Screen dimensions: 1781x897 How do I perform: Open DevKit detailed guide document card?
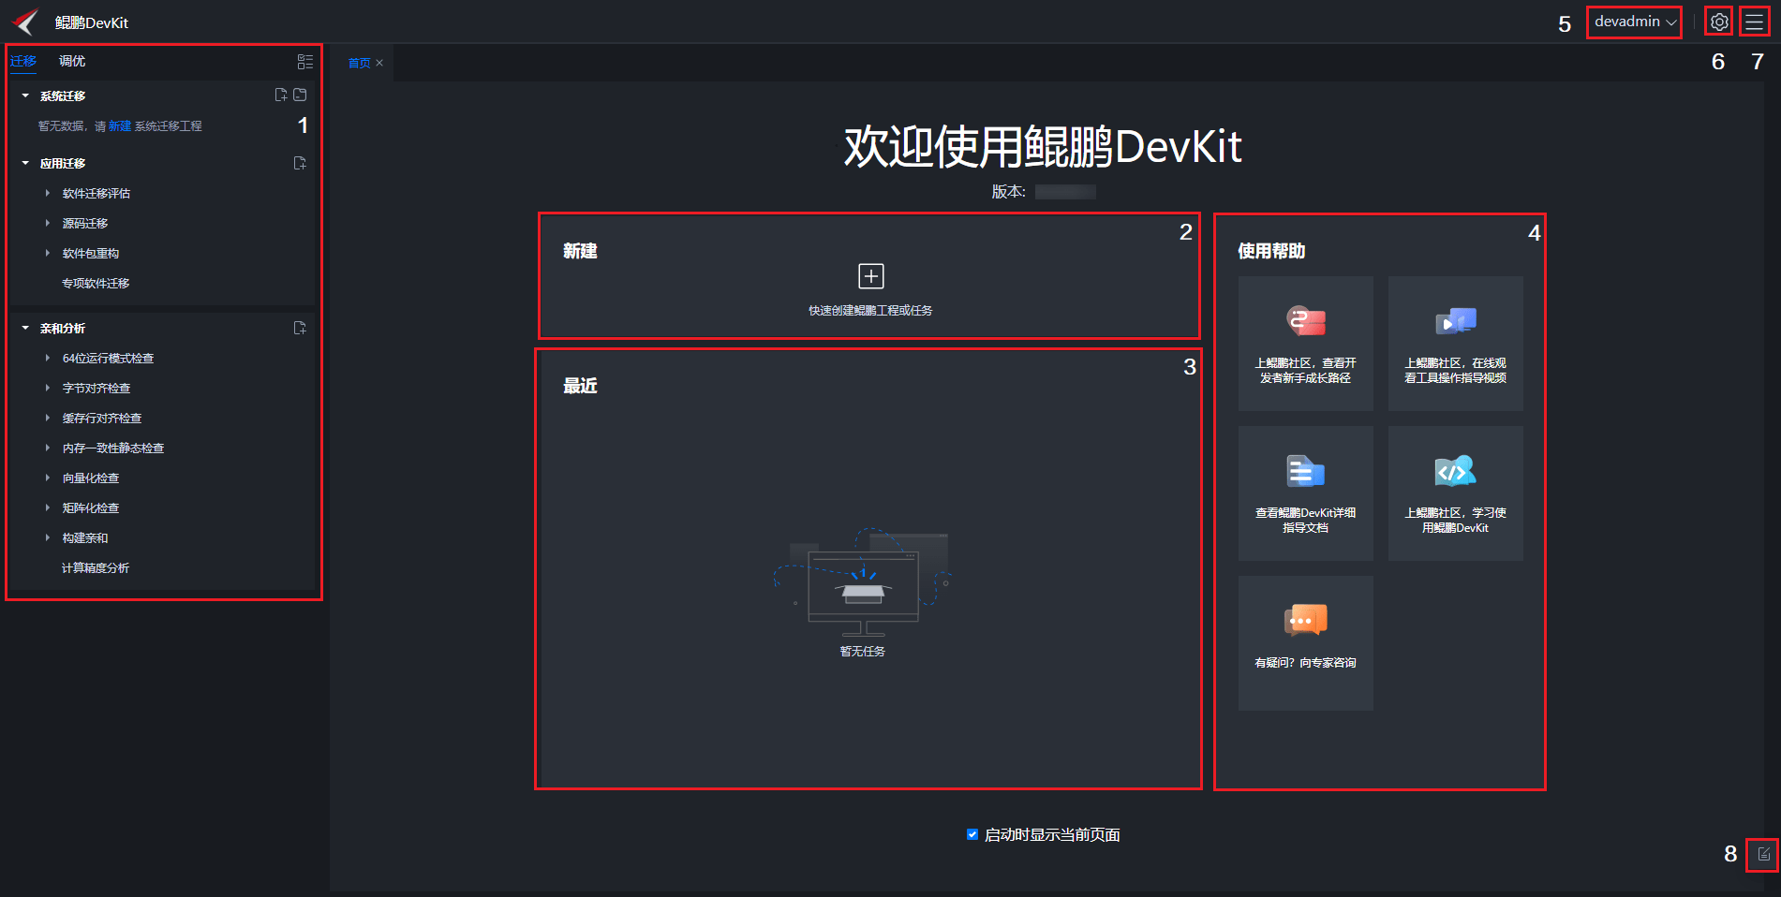(1306, 493)
